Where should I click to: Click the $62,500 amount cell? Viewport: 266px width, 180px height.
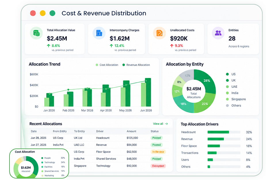pyautogui.click(x=132, y=152)
